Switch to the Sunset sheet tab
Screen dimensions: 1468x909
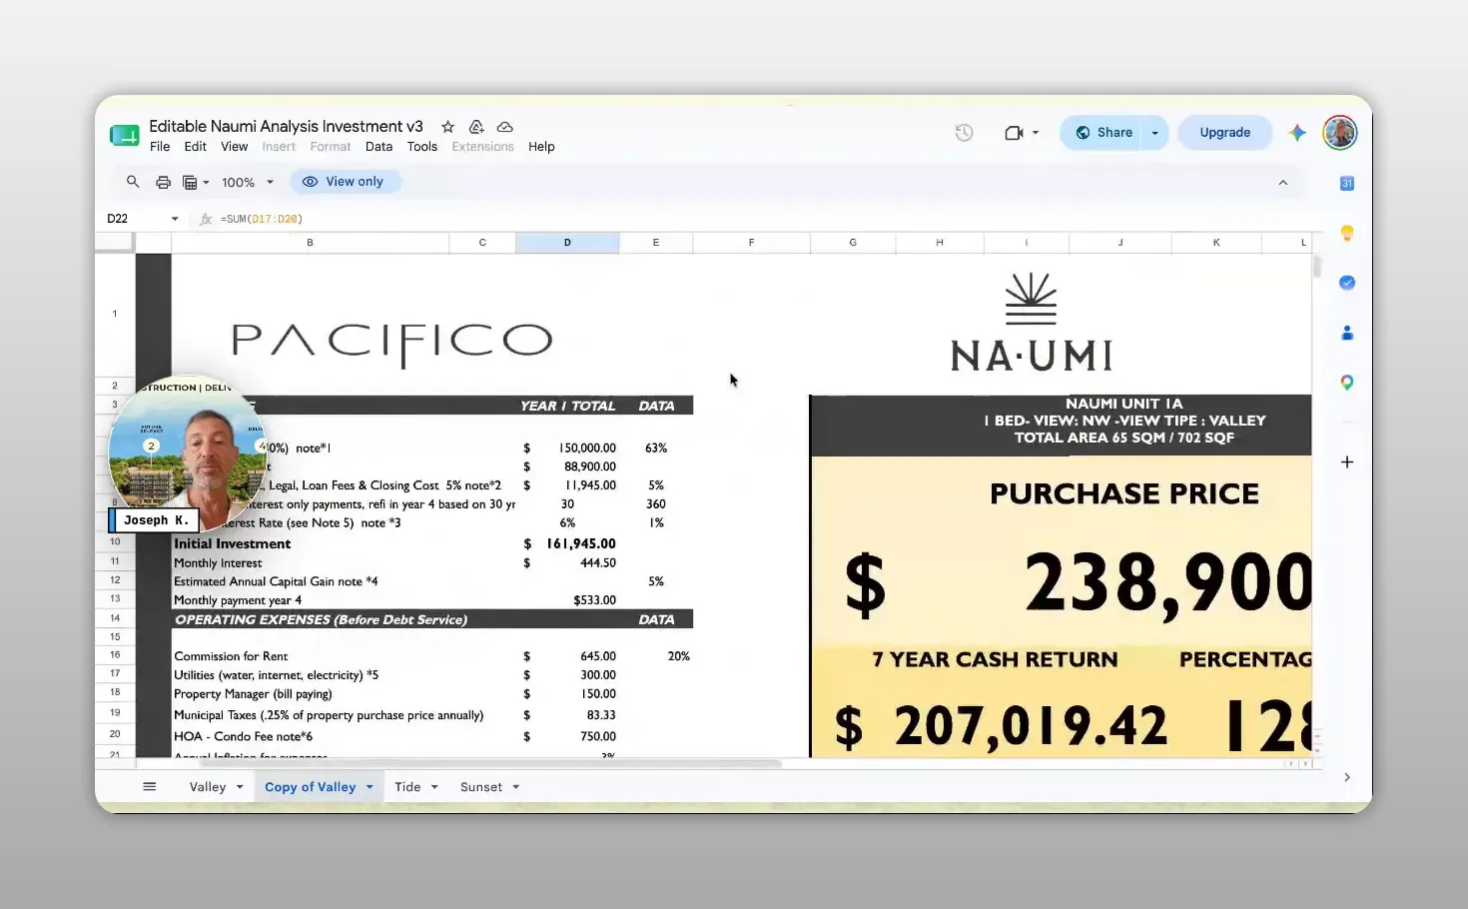pyautogui.click(x=481, y=787)
